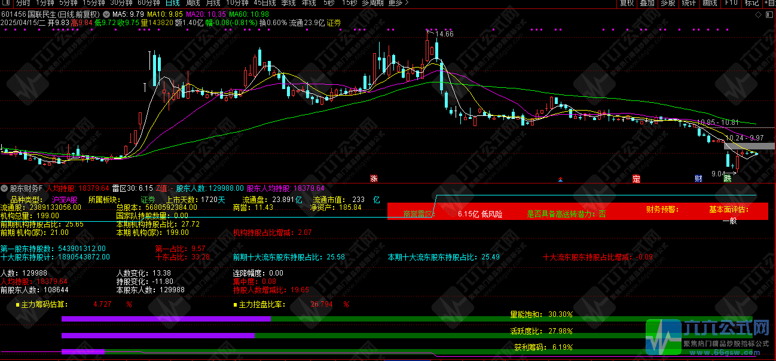Switch to the 60分钟 period tab

point(148,3)
